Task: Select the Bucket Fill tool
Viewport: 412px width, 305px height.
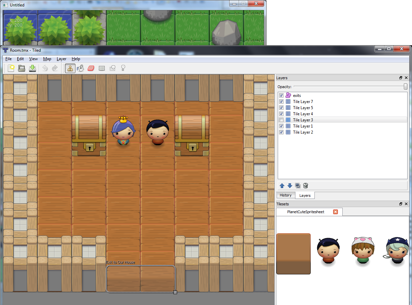Action: click(x=80, y=68)
